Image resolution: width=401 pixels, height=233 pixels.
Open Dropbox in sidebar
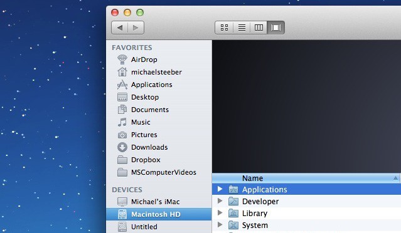[x=146, y=160]
